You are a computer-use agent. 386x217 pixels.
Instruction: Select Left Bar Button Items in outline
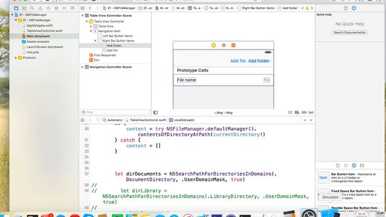(x=118, y=36)
